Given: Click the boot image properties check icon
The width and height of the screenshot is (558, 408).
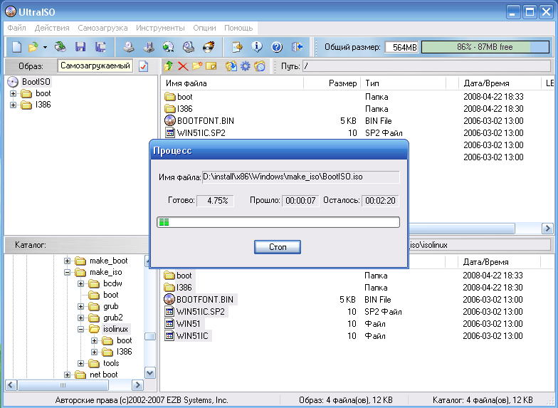Looking at the screenshot, I should coord(143,66).
